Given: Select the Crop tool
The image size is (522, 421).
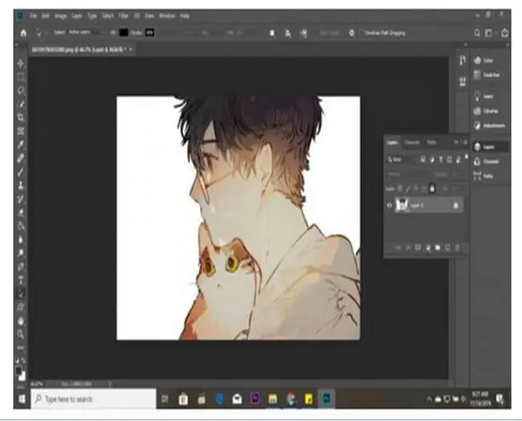Looking at the screenshot, I should (x=21, y=117).
